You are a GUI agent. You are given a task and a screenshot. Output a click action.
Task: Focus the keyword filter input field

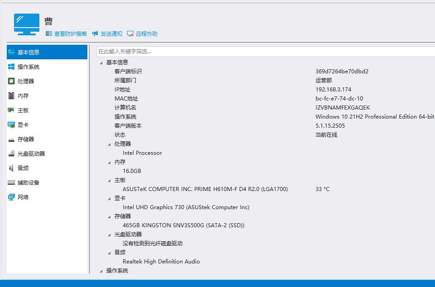coord(266,51)
